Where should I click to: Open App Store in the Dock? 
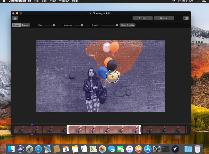pyautogui.click(x=148, y=149)
